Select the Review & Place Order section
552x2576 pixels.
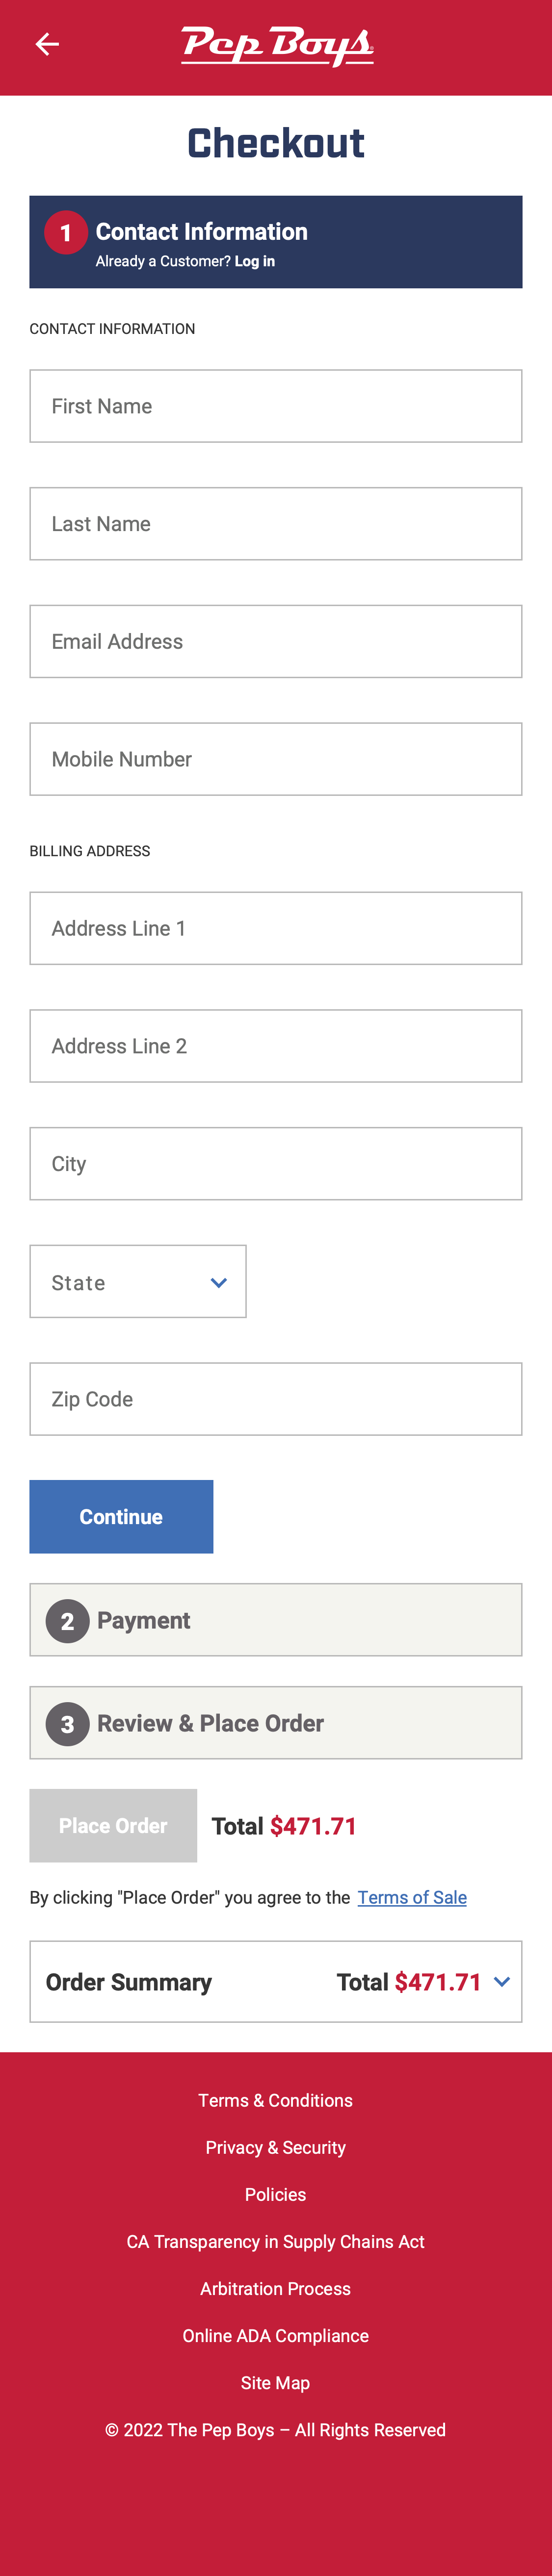(x=275, y=1723)
